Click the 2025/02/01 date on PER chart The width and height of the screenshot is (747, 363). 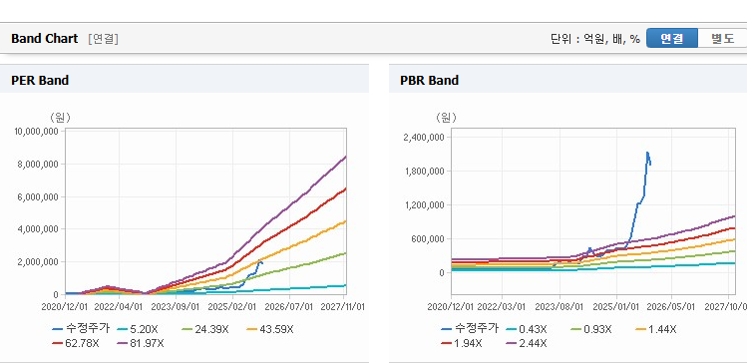pos(232,306)
